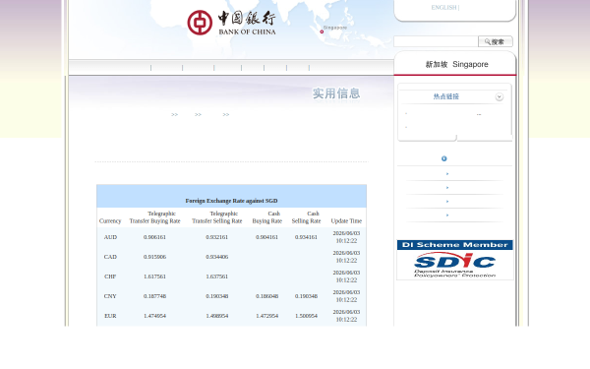Focus the search text box
This screenshot has width=590, height=369.
click(x=436, y=41)
